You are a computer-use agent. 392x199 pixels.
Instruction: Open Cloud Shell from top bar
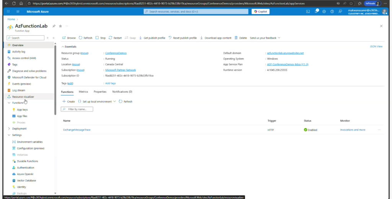click(x=308, y=11)
